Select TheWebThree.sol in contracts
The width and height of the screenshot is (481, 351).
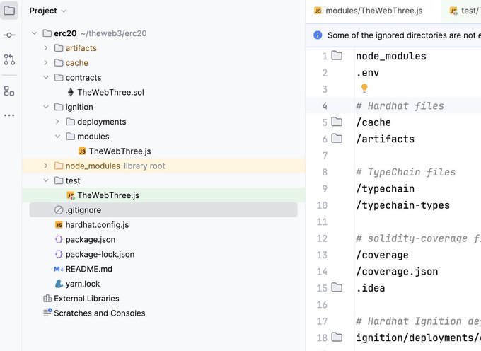pos(111,93)
